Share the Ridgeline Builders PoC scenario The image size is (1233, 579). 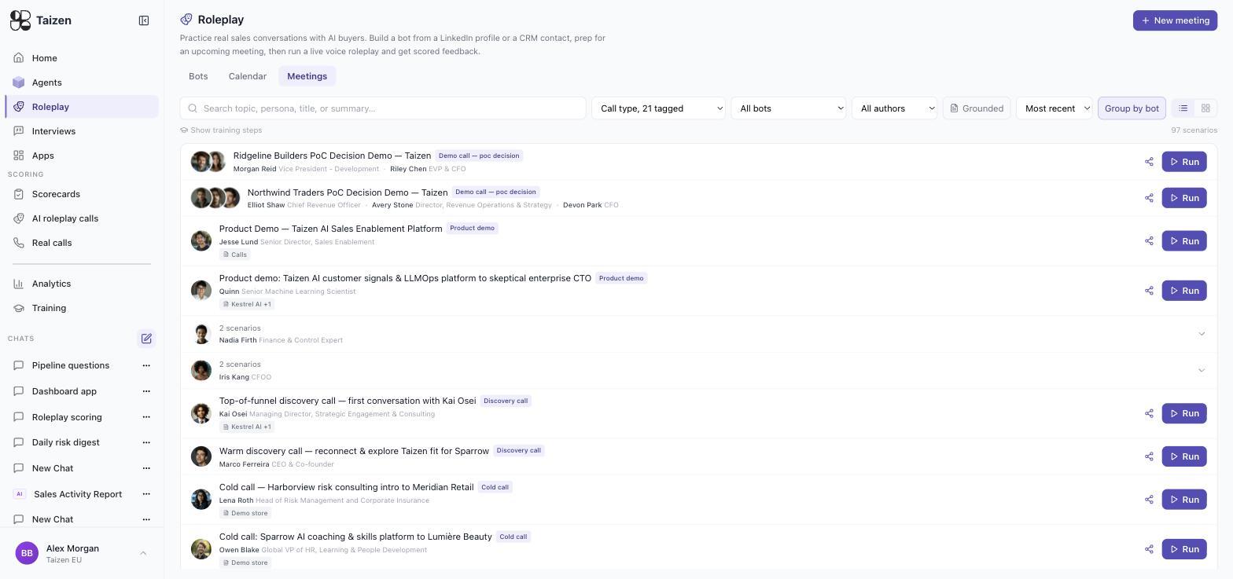tap(1149, 162)
